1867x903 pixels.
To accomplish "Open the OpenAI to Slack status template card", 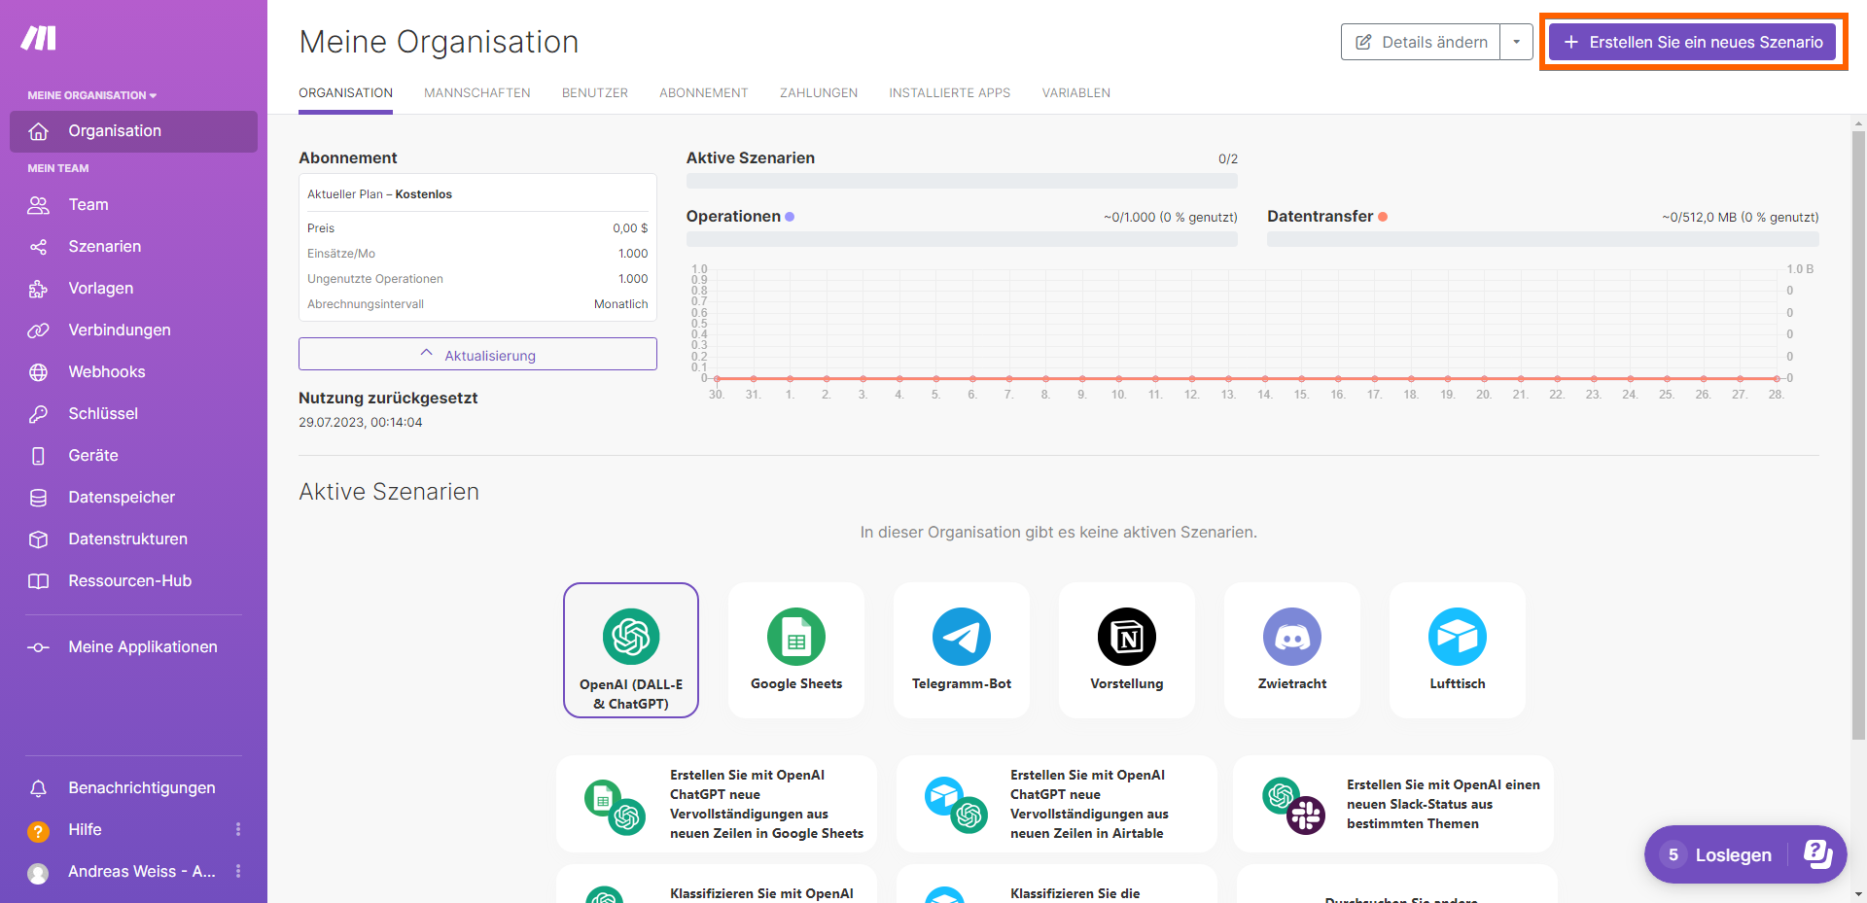I will click(x=1392, y=804).
